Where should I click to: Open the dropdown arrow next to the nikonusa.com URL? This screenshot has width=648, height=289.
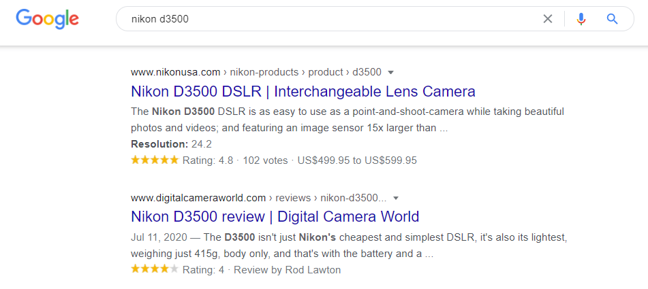391,73
